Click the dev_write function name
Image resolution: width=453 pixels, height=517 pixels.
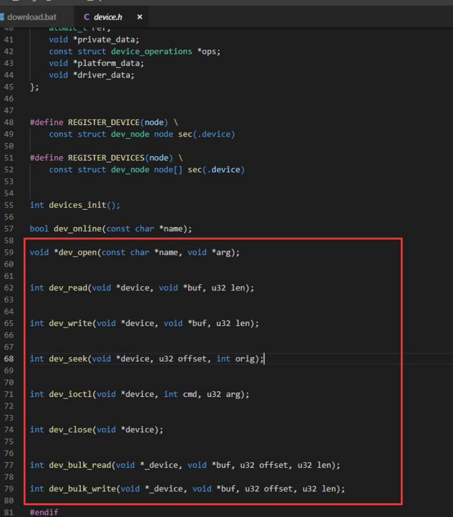(x=70, y=323)
